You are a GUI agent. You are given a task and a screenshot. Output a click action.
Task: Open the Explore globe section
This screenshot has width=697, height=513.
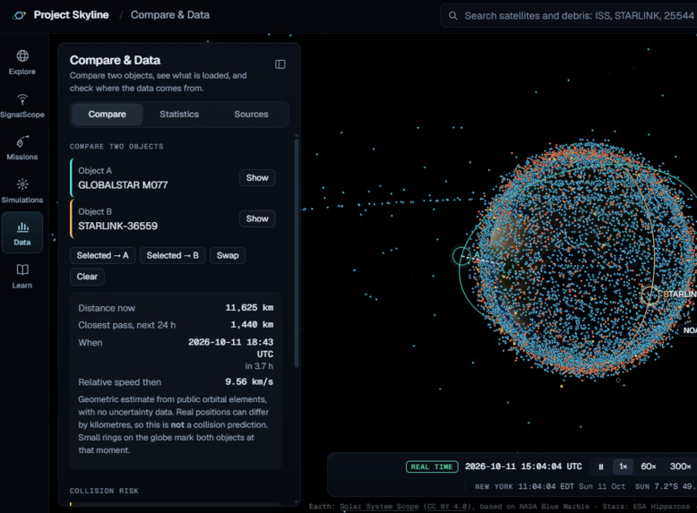(22, 62)
